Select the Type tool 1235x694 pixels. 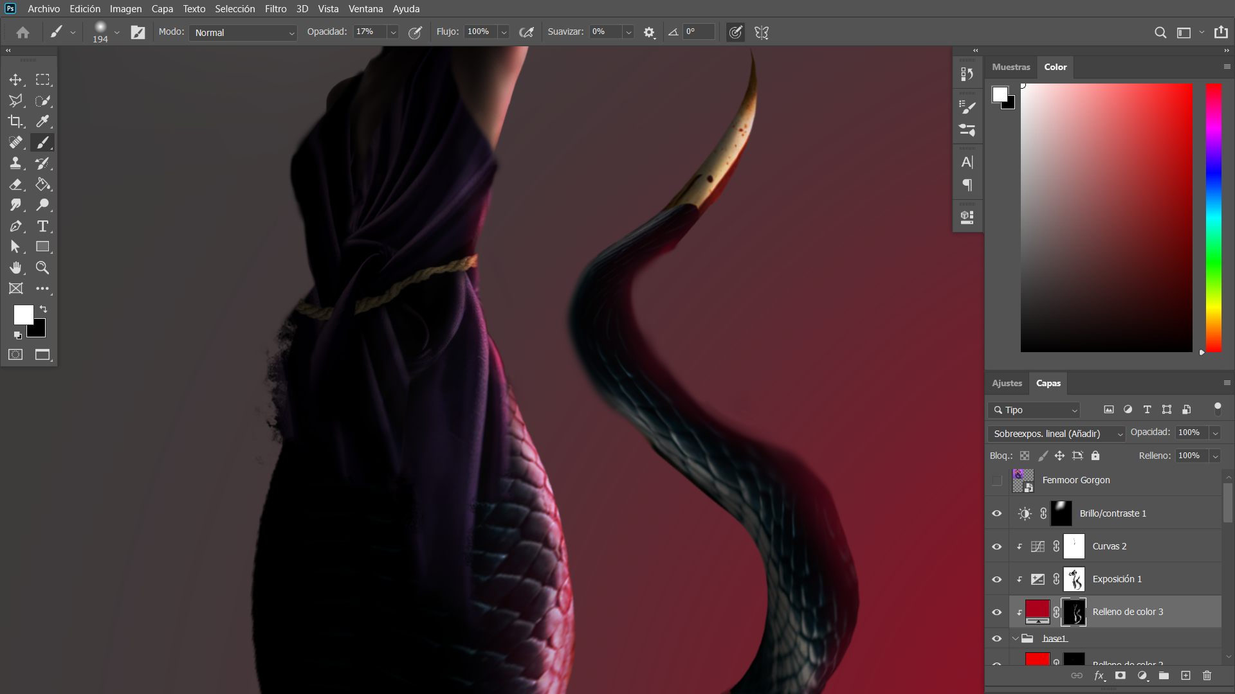tap(42, 226)
